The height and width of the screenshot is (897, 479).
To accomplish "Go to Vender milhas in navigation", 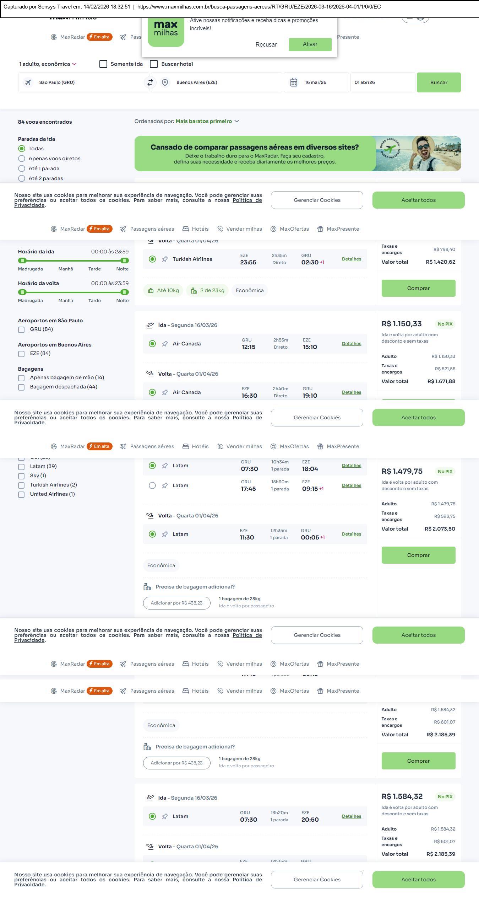I will click(240, 229).
